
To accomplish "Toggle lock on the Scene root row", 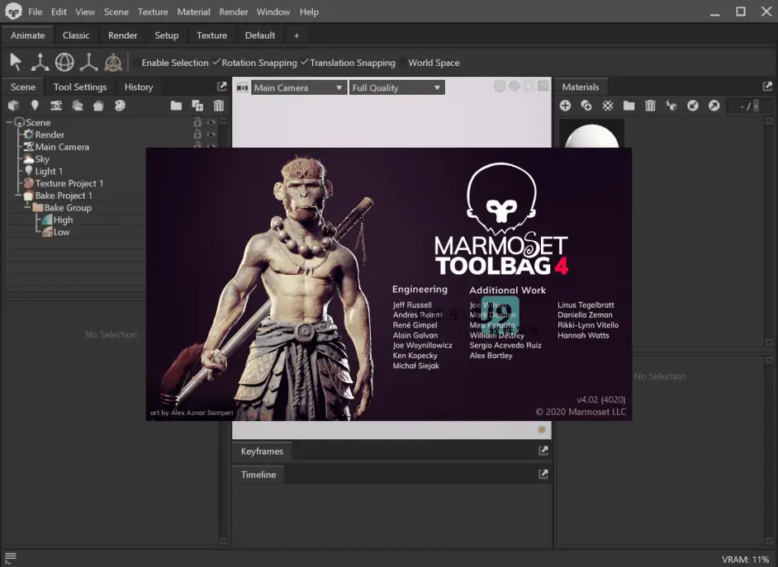I will point(197,122).
